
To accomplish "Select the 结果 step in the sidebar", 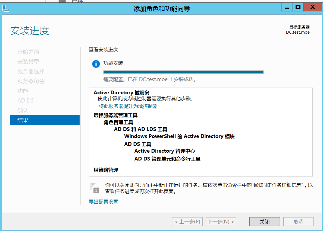I will click(x=23, y=120).
